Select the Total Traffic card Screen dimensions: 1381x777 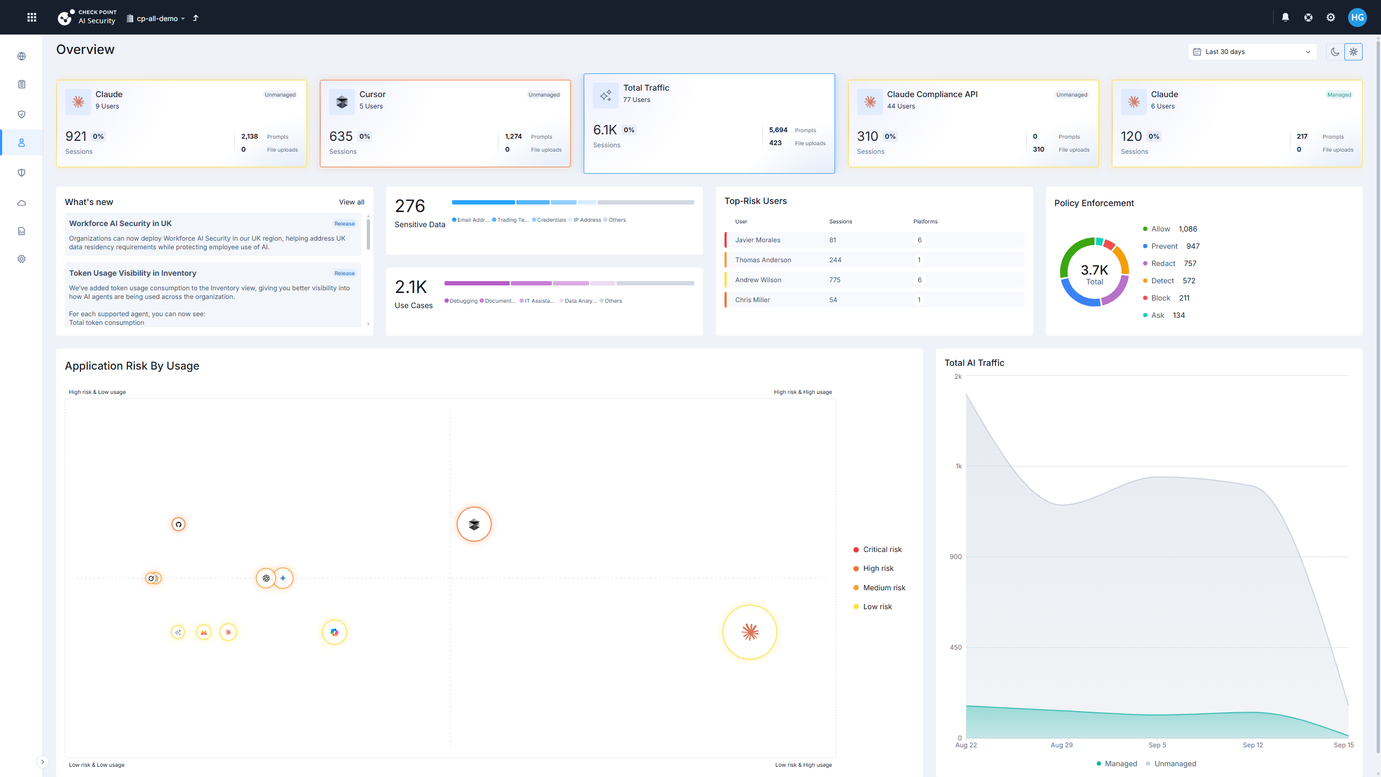click(709, 124)
